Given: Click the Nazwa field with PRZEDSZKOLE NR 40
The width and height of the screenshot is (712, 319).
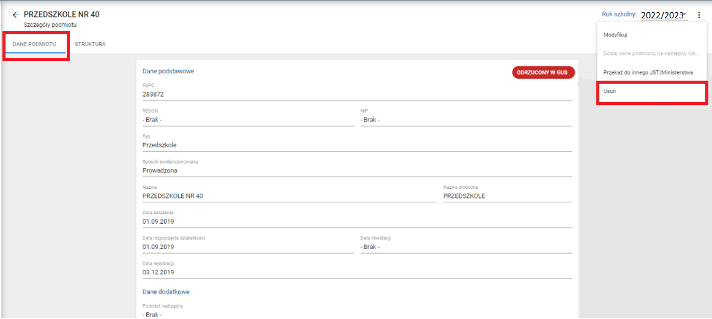Looking at the screenshot, I should (x=288, y=196).
